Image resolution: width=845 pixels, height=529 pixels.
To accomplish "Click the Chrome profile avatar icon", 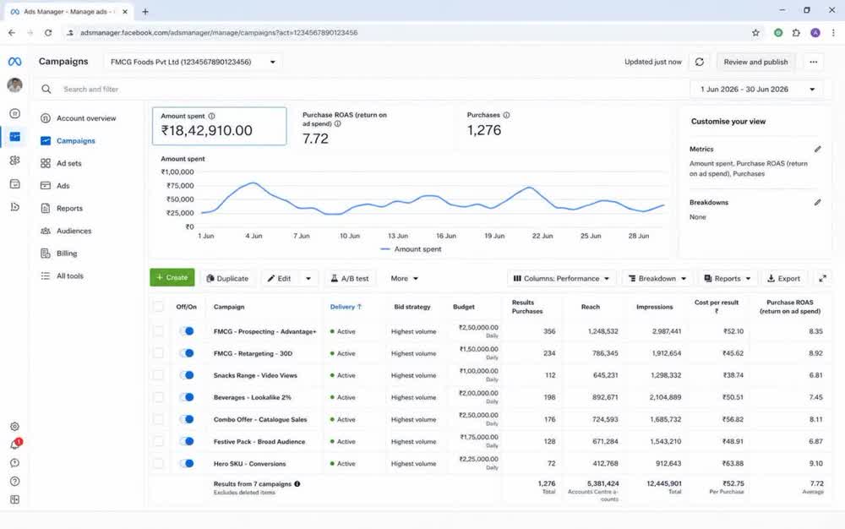I will pyautogui.click(x=815, y=33).
